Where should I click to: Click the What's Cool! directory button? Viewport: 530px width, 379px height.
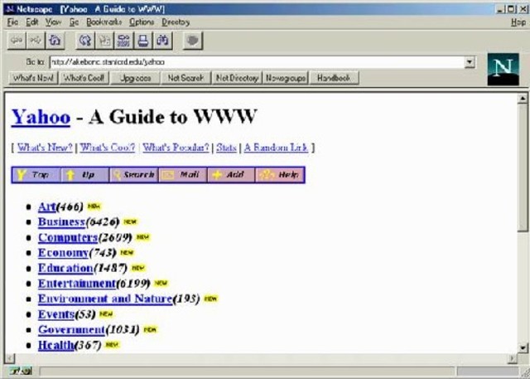tap(84, 78)
